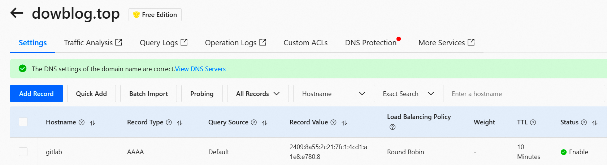Viewport: 607px width, 165px height.
Task: Switch to the DNS Protection tab
Action: click(x=370, y=43)
